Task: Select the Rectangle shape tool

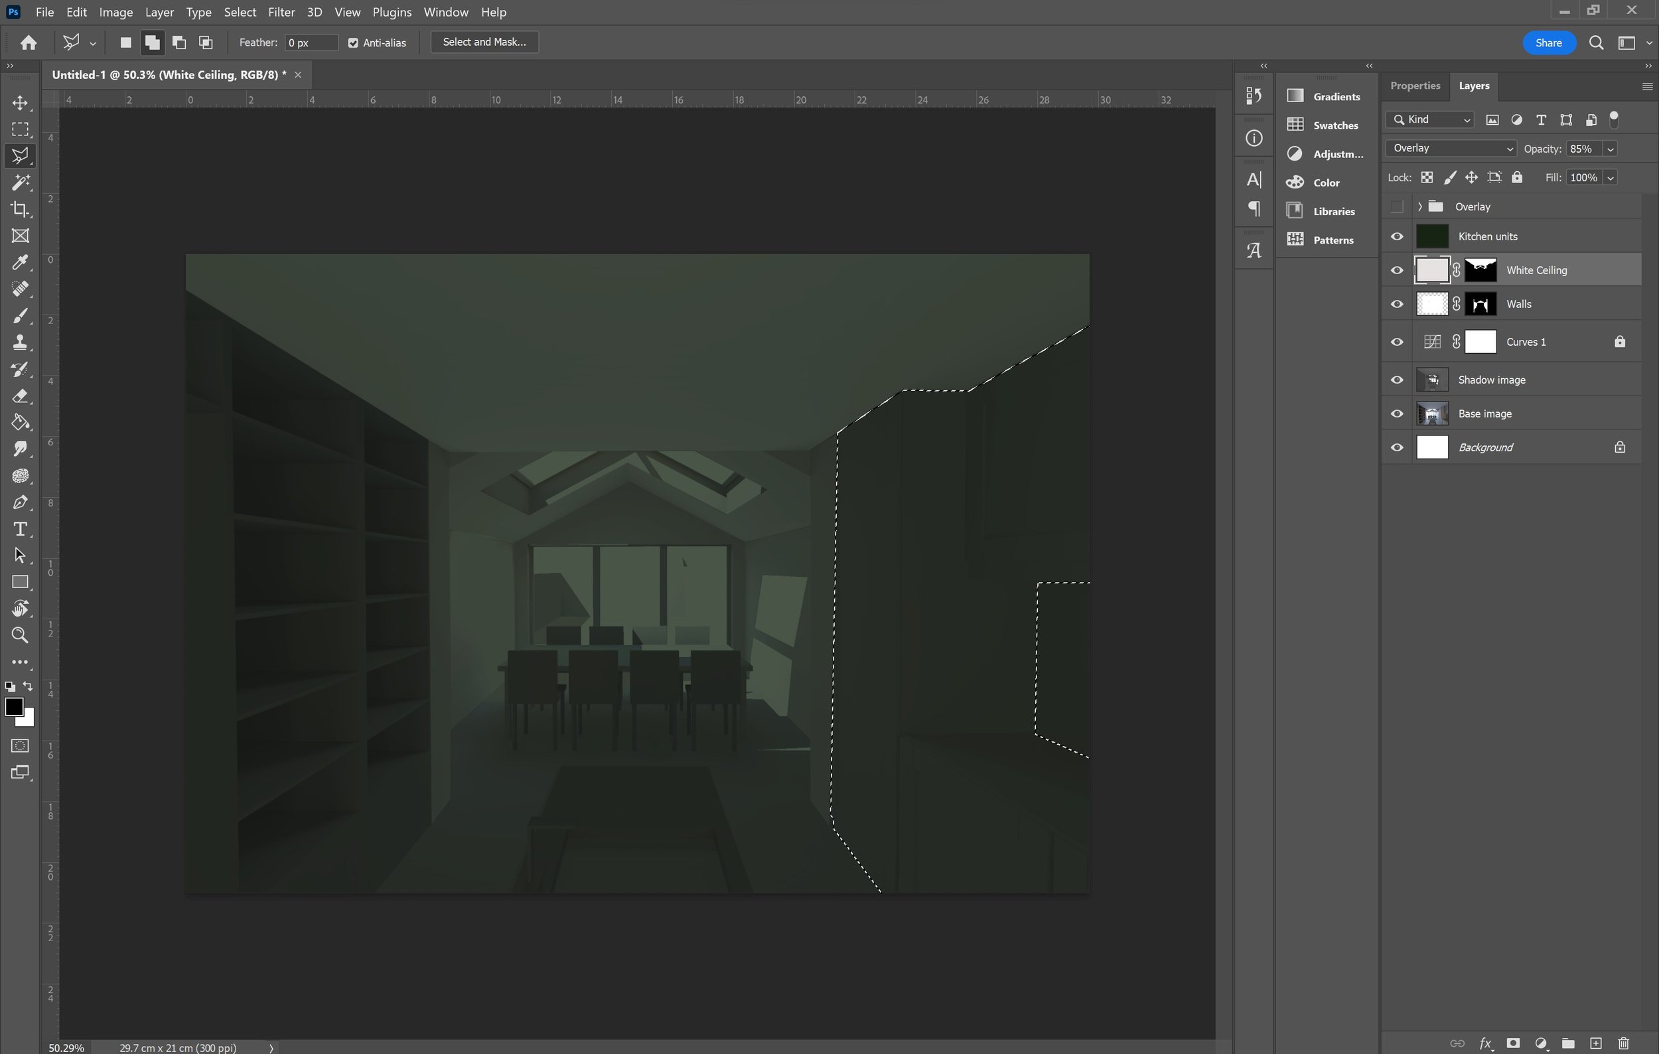Action: click(x=20, y=582)
